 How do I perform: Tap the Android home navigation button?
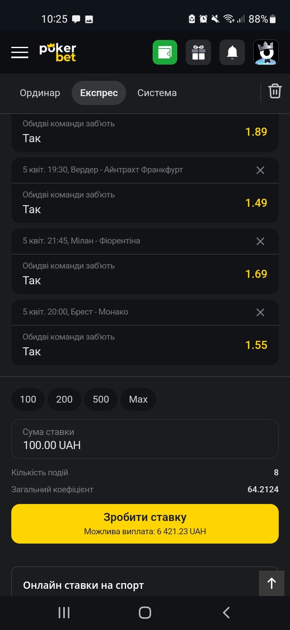pos(145,613)
